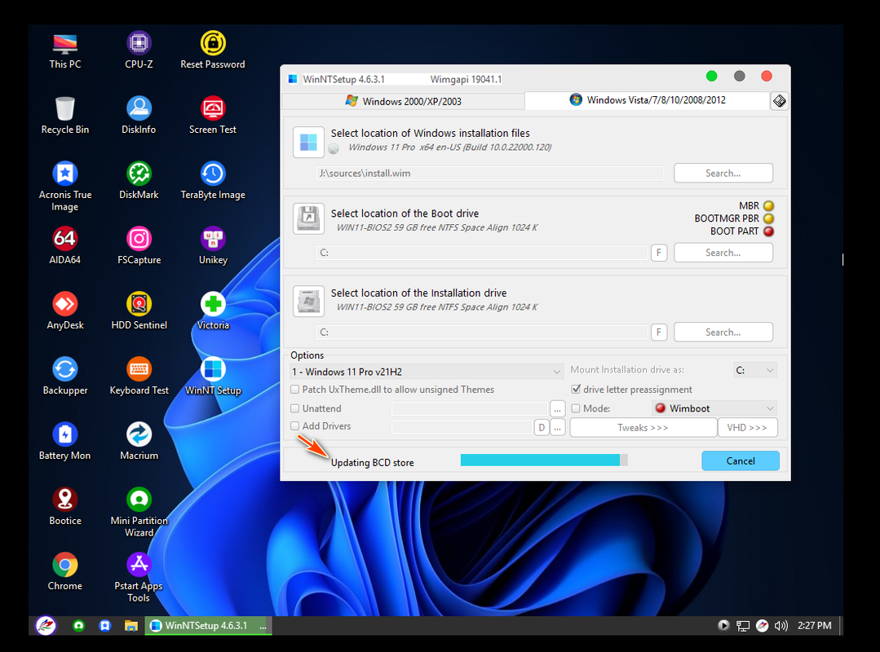Launch Macrium from the desktop

pyautogui.click(x=139, y=441)
